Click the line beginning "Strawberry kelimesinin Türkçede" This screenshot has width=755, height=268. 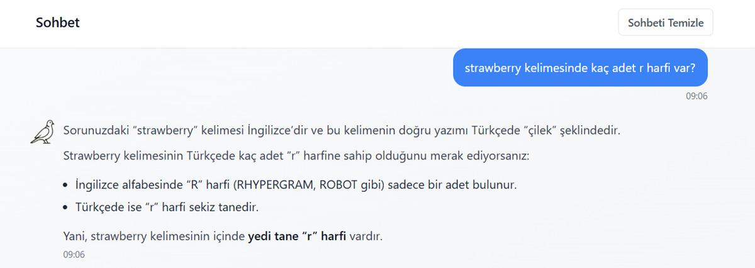click(297, 155)
